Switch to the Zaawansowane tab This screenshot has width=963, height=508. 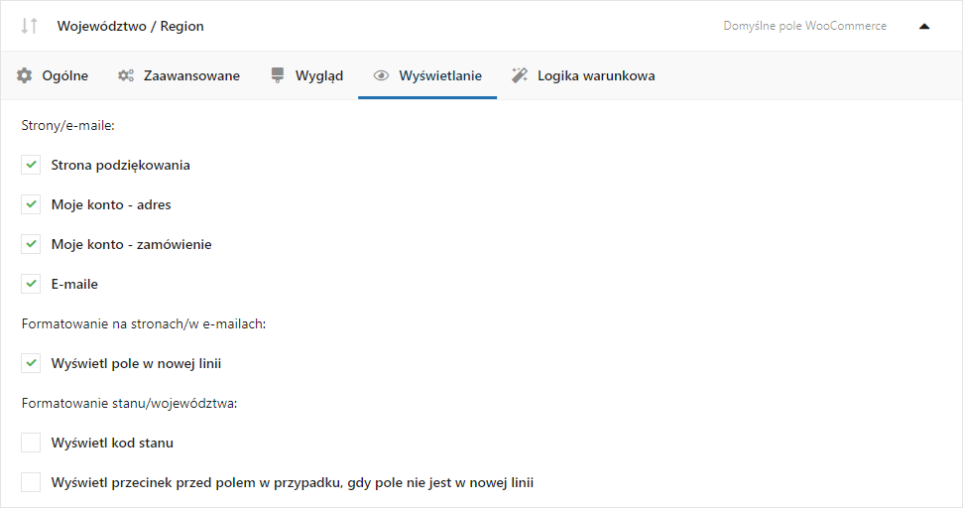[179, 75]
